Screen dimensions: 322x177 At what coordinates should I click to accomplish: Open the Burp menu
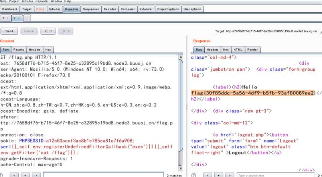pyautogui.click(x=3, y=1)
